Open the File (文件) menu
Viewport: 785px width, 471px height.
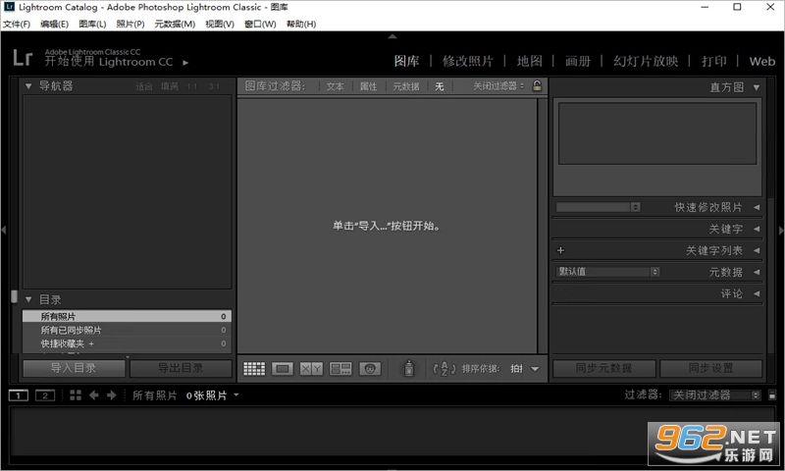17,24
